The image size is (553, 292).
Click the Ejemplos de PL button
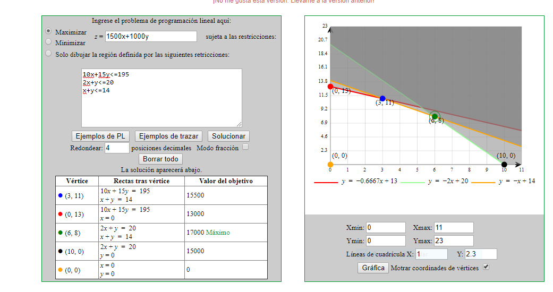(101, 136)
